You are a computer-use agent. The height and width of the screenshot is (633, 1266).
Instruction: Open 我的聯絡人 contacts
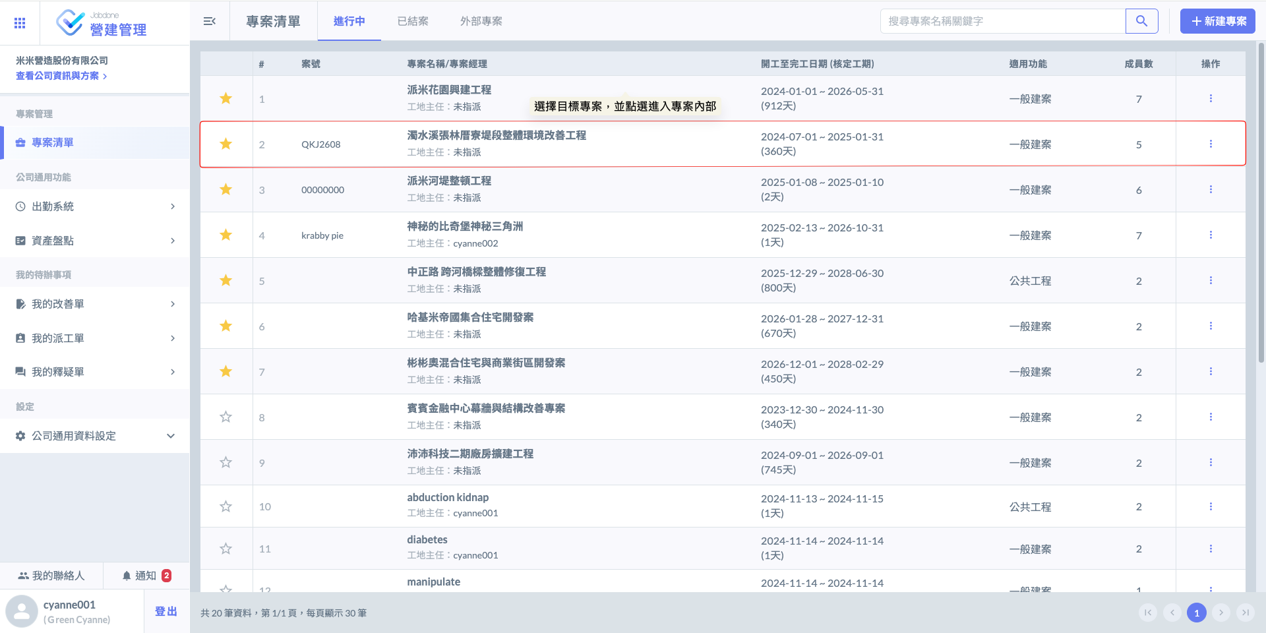(x=51, y=576)
